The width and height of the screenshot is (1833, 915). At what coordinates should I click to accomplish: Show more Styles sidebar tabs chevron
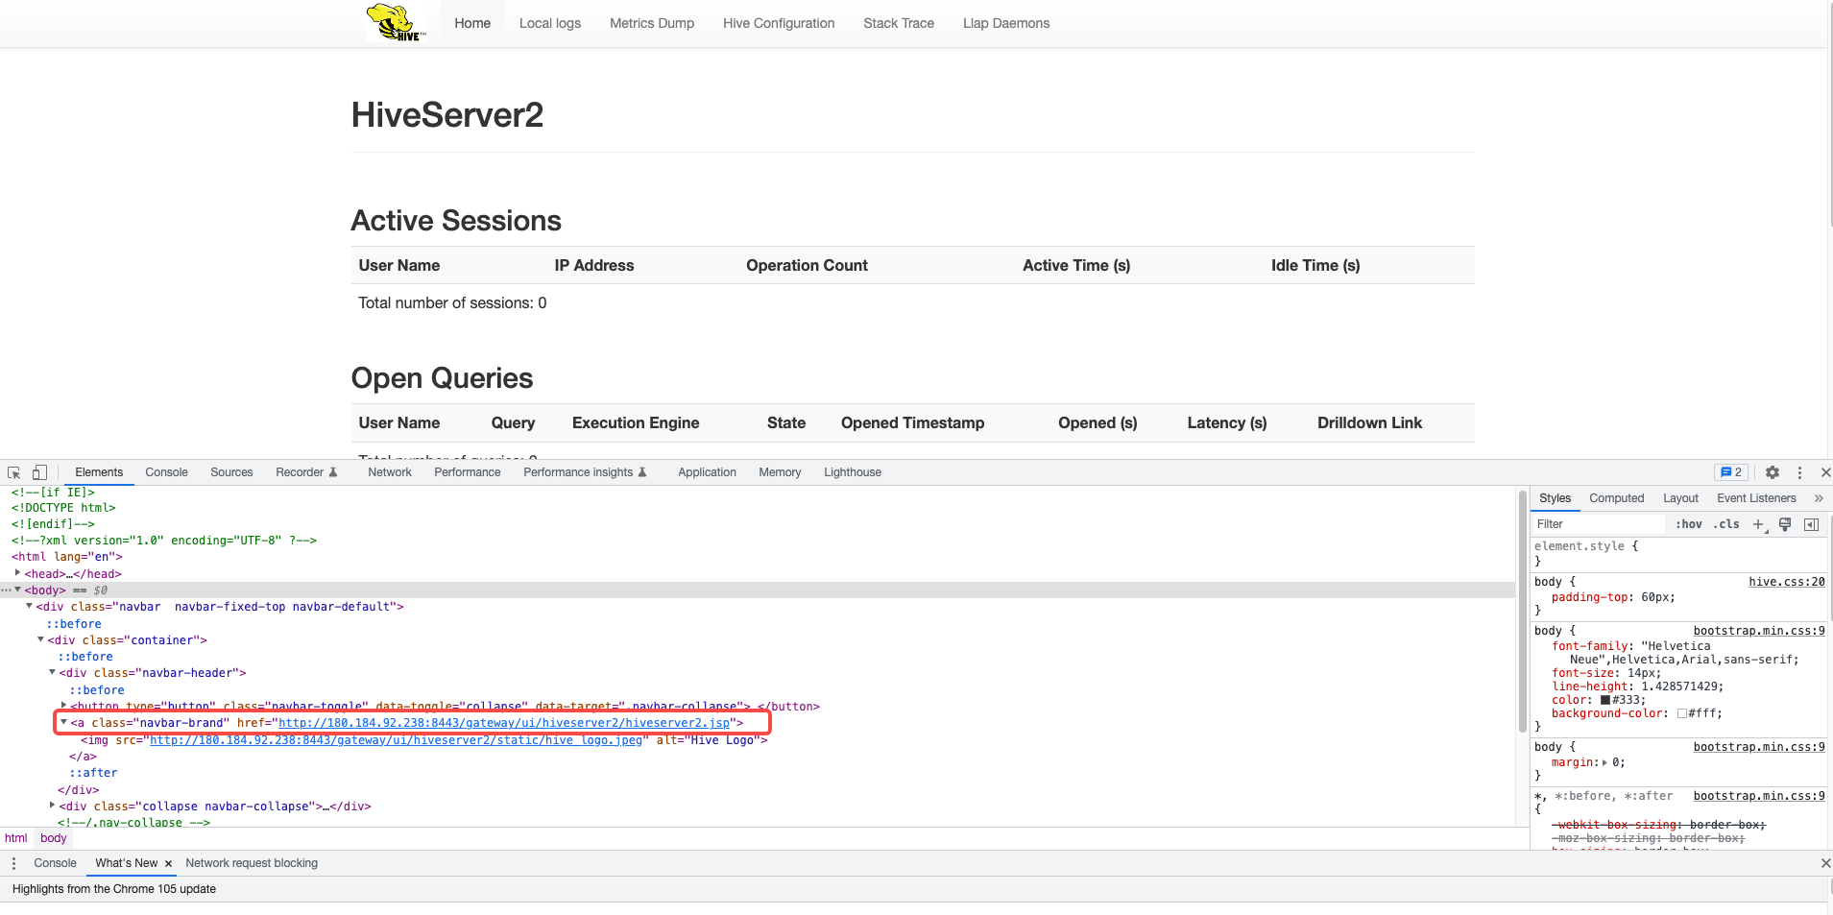click(x=1819, y=498)
